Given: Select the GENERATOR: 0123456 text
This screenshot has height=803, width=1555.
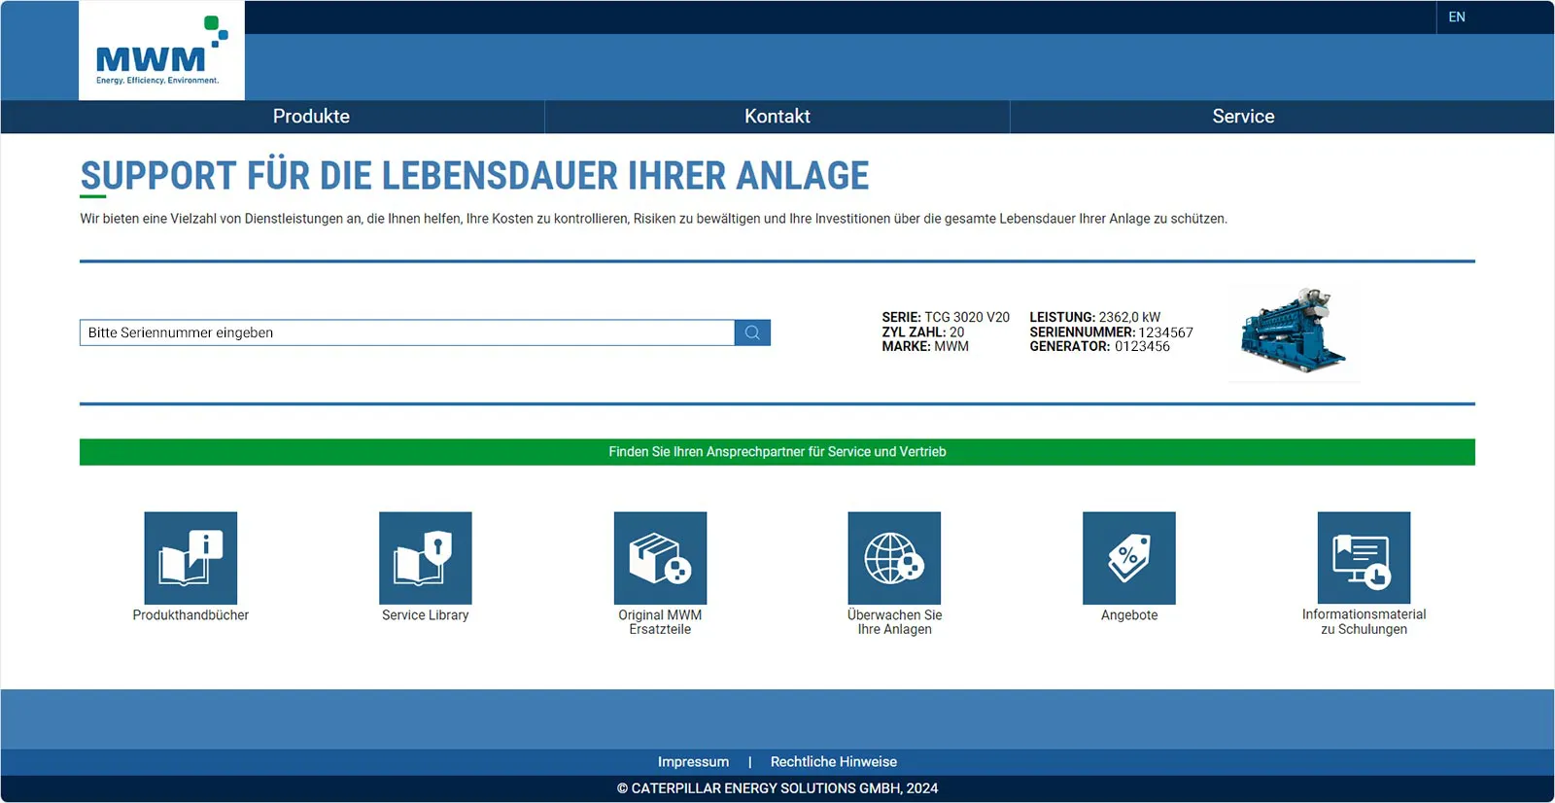Looking at the screenshot, I should pyautogui.click(x=1099, y=346).
